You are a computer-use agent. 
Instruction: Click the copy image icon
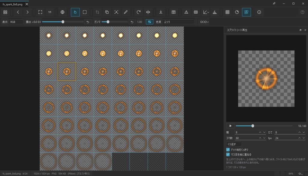(x=107, y=12)
